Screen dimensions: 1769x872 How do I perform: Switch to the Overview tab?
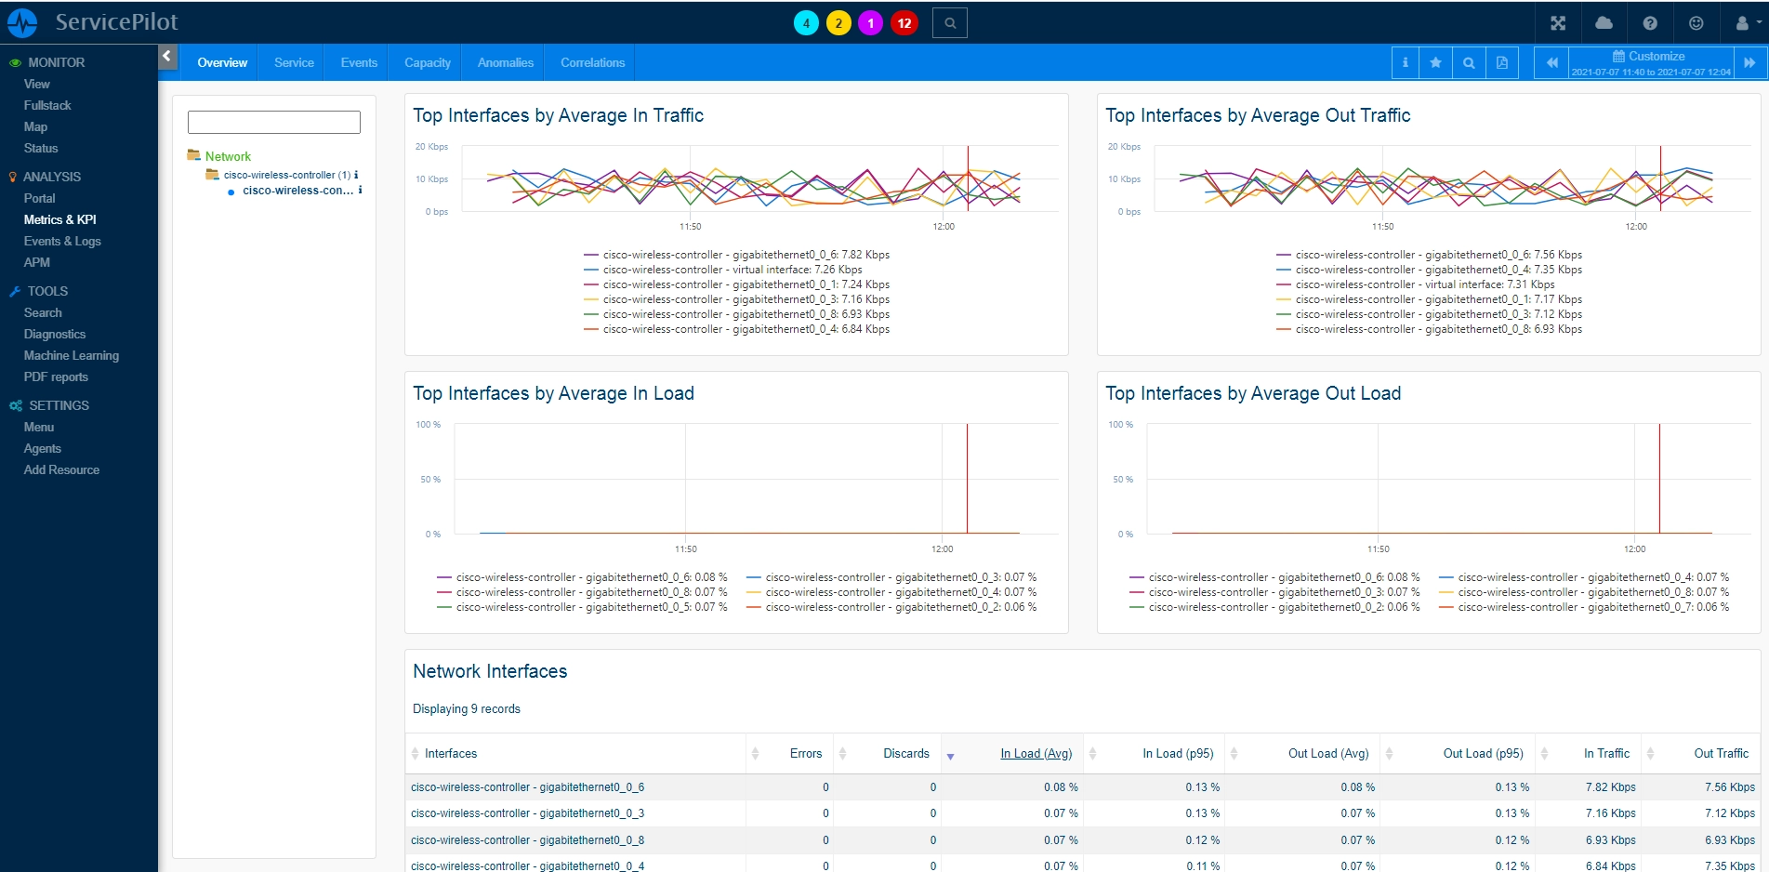pyautogui.click(x=222, y=62)
